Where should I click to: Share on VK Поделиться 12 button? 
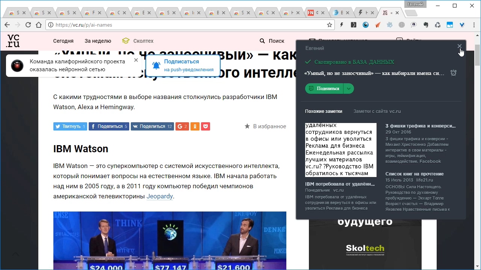pos(152,126)
